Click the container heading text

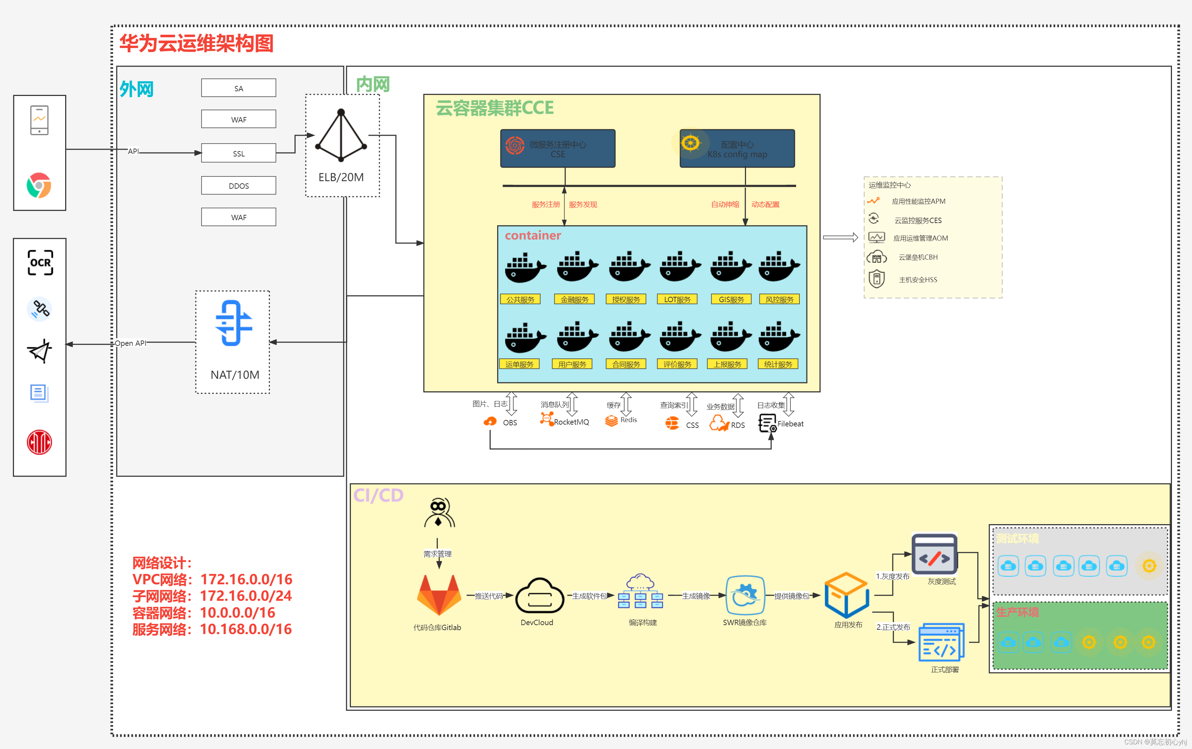tap(533, 235)
